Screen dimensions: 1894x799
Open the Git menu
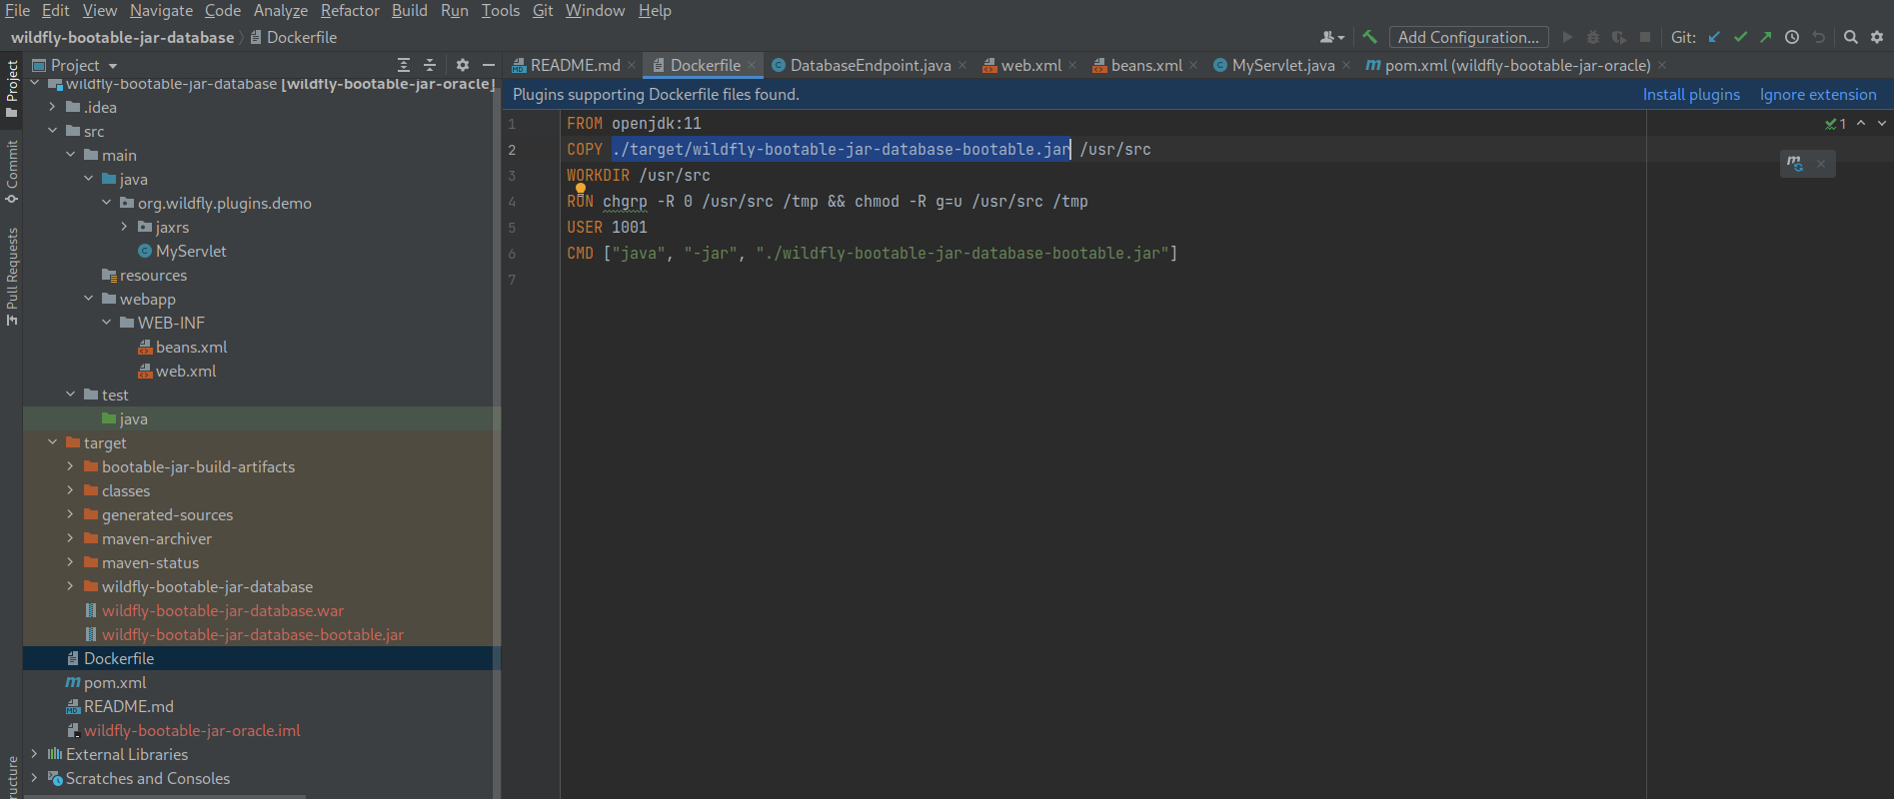(x=543, y=10)
